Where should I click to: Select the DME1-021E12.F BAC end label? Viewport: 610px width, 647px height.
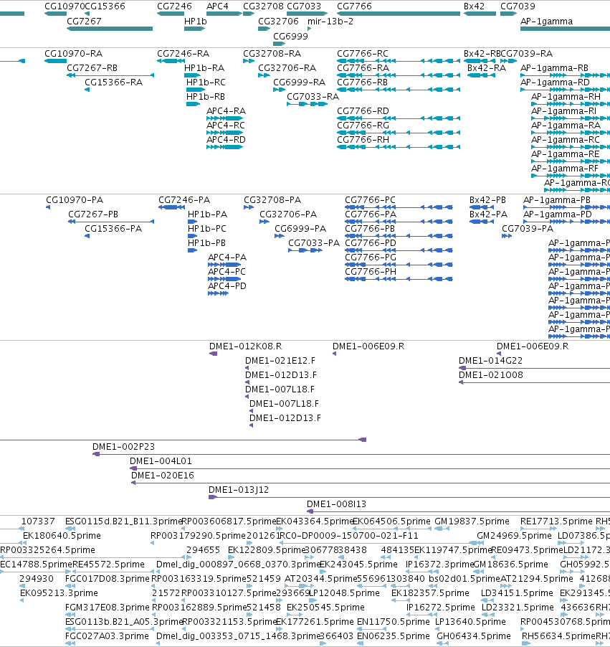[x=280, y=361]
